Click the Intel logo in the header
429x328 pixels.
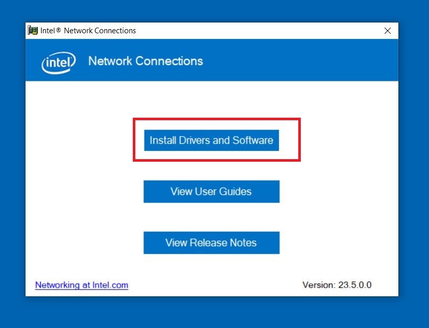[58, 62]
